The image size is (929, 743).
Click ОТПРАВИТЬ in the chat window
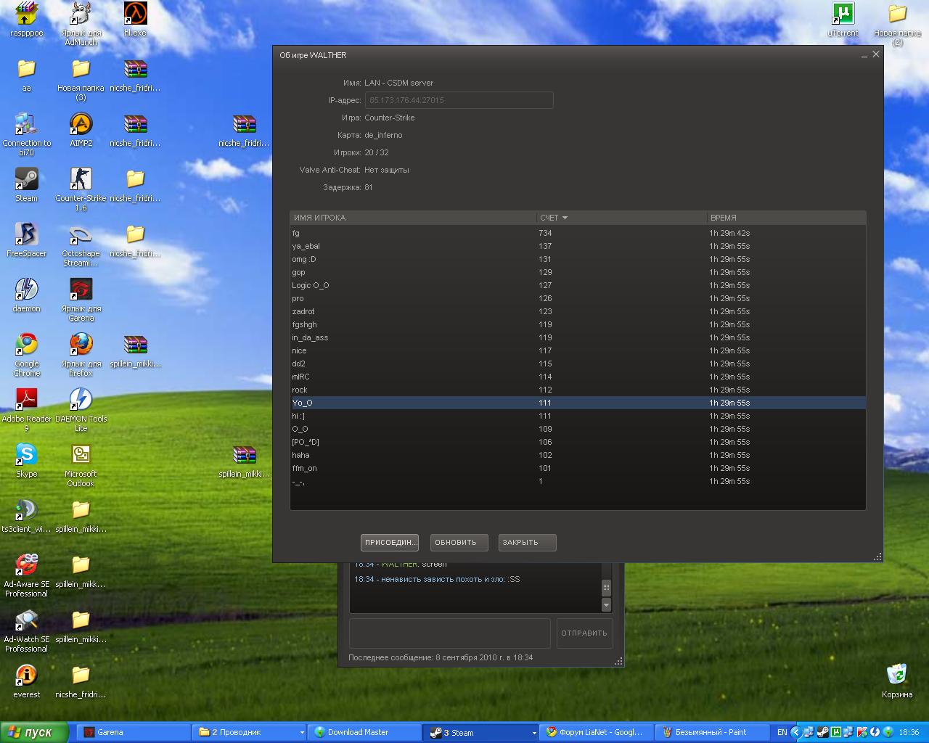point(584,633)
